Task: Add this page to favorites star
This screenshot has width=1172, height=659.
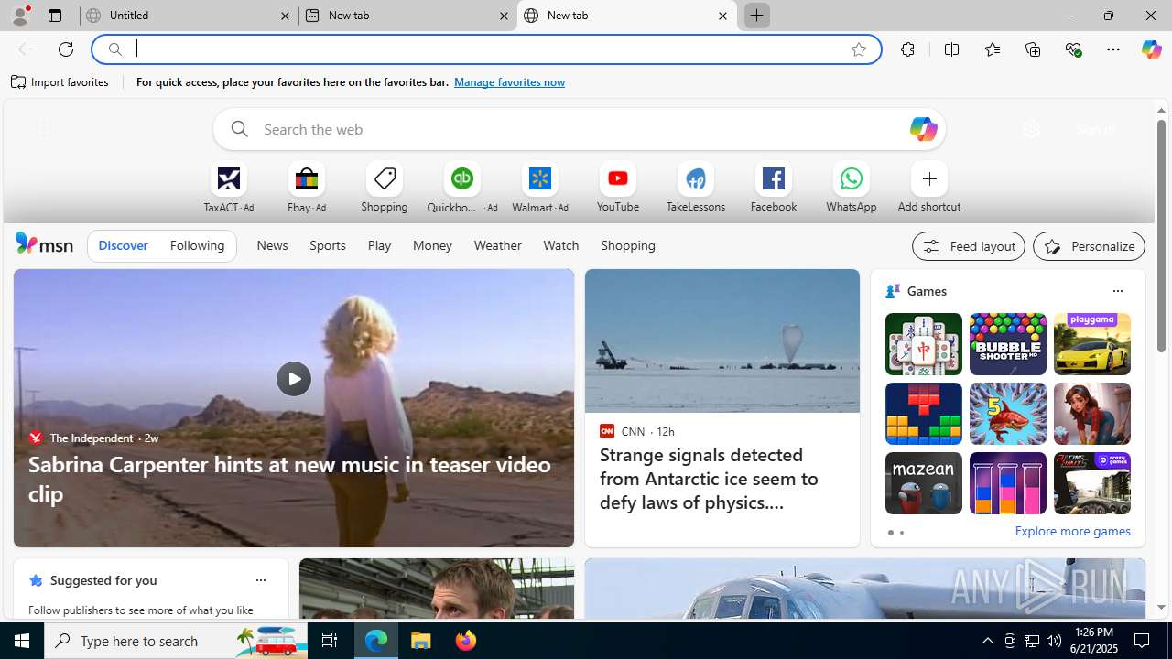Action: click(x=858, y=49)
